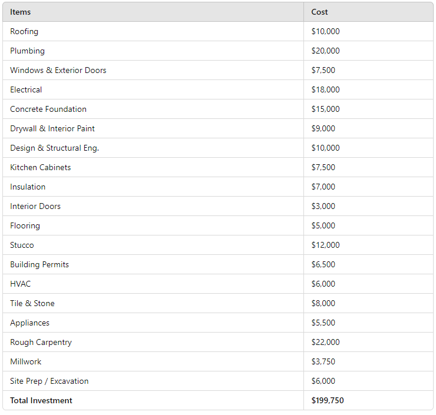
Task: Select the Concrete Foundation row label
Action: tap(48, 109)
